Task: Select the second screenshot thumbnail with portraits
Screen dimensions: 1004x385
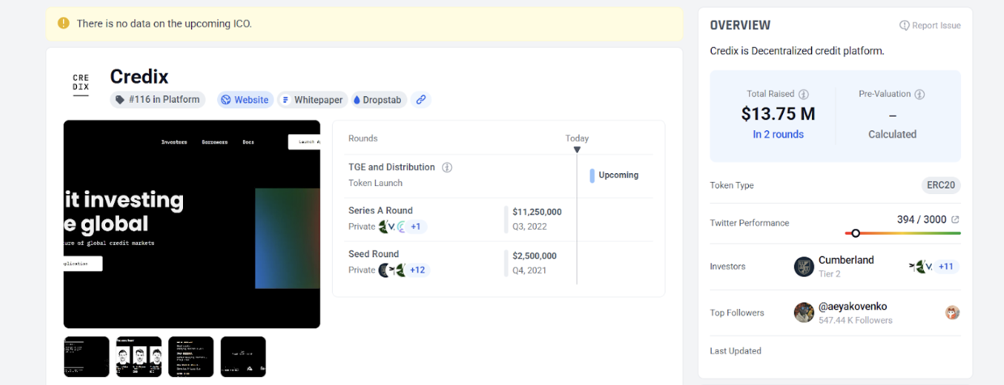Action: pos(138,357)
